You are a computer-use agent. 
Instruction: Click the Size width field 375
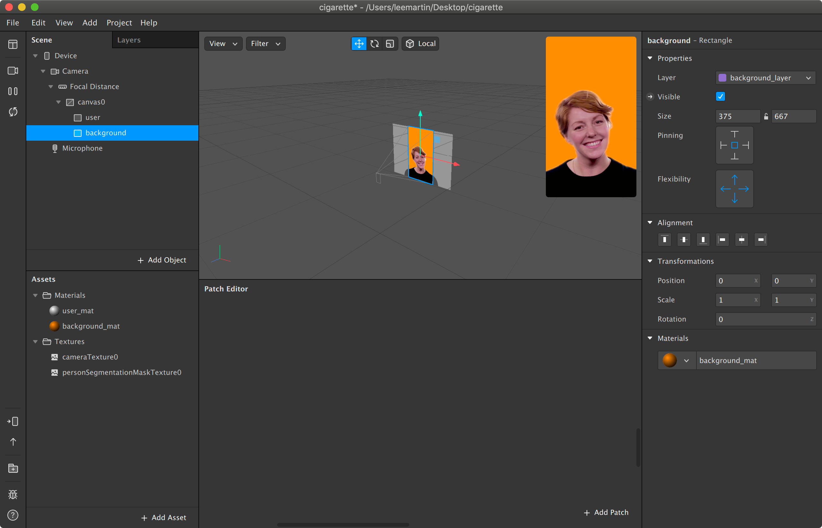738,117
